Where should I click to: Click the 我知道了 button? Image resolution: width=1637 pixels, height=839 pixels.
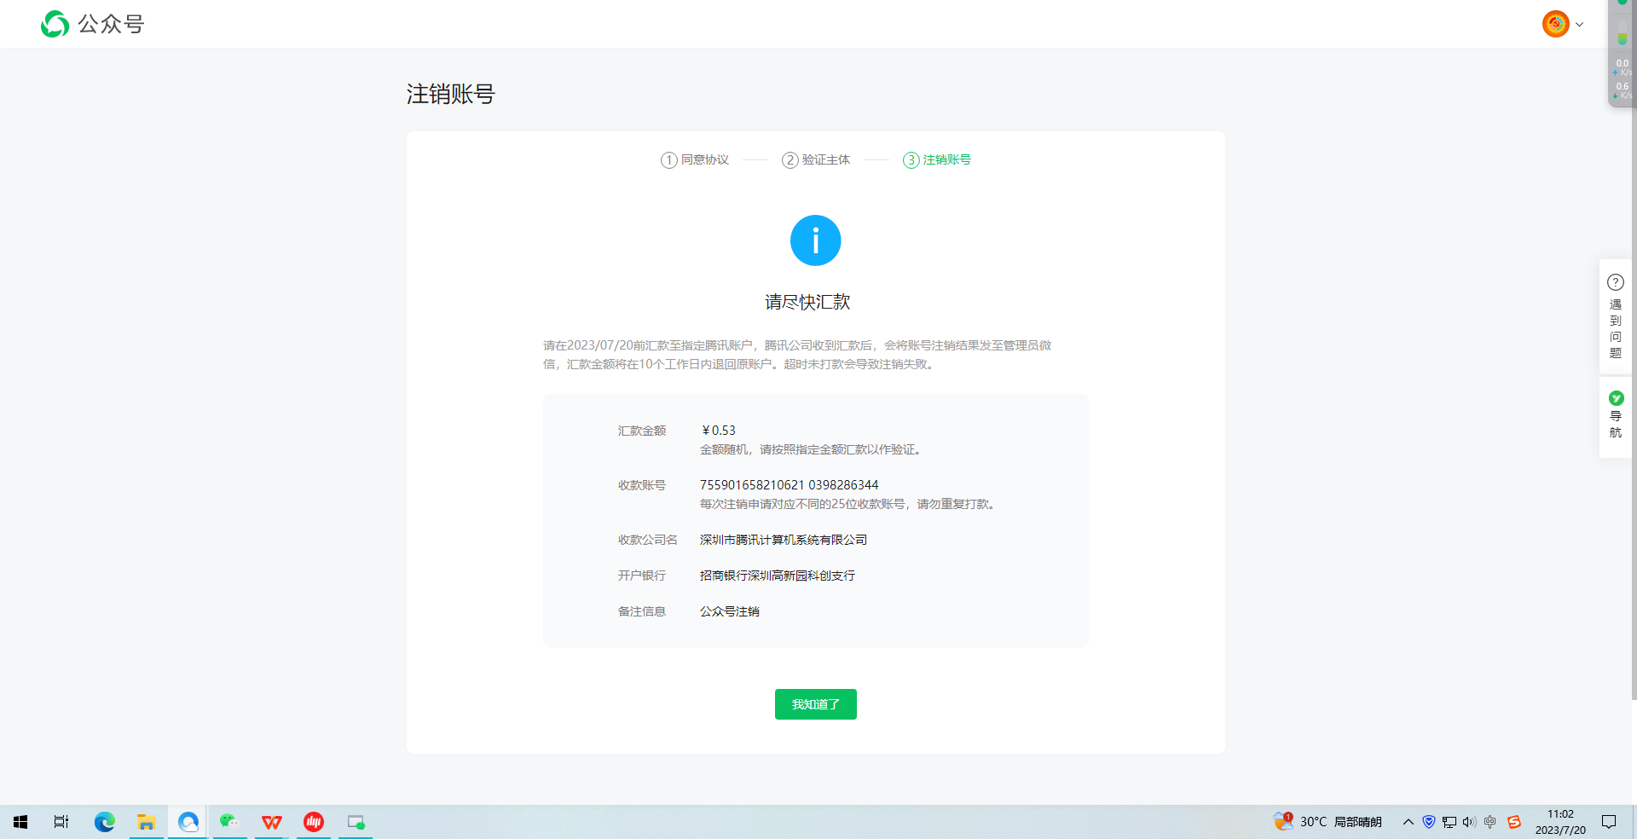(x=815, y=704)
